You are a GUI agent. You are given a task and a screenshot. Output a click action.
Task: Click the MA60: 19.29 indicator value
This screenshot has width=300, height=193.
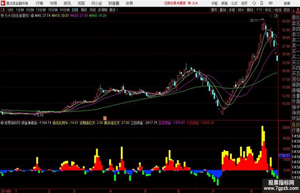[x=98, y=16]
